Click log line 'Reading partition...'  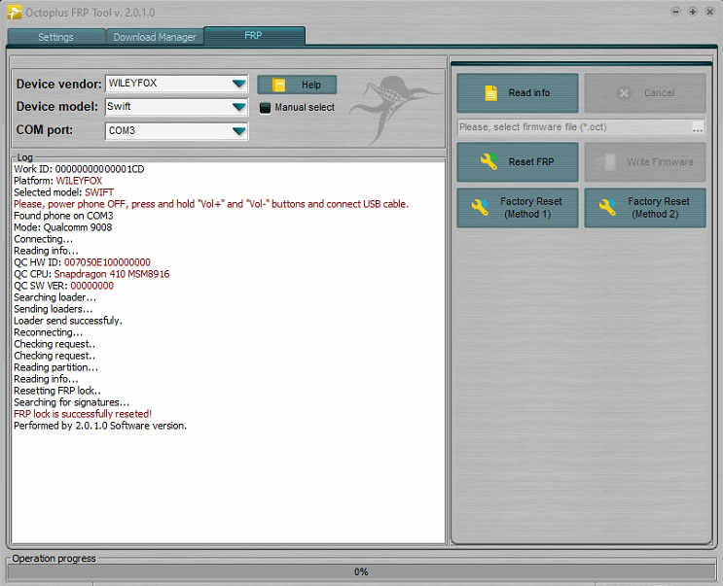pyautogui.click(x=55, y=367)
